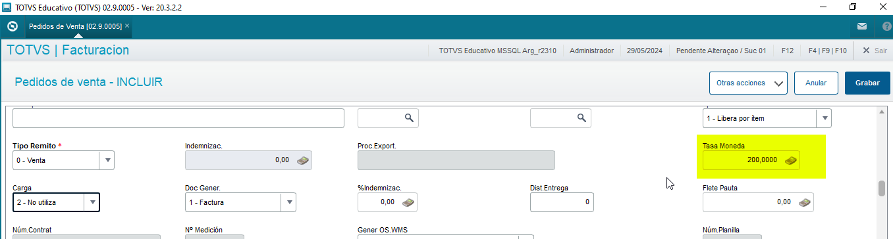893x239 pixels.
Task: Click the scrollbar up arrow
Action: [882, 112]
